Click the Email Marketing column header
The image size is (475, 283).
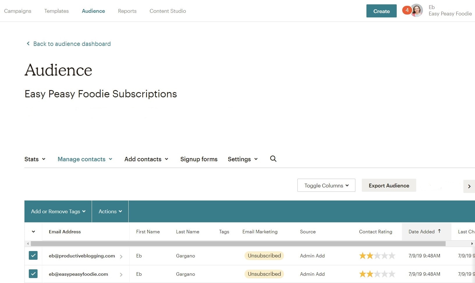click(260, 232)
